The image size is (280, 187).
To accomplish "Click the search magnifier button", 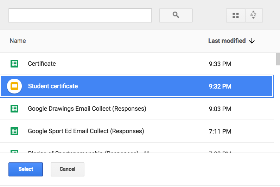I will tap(176, 15).
